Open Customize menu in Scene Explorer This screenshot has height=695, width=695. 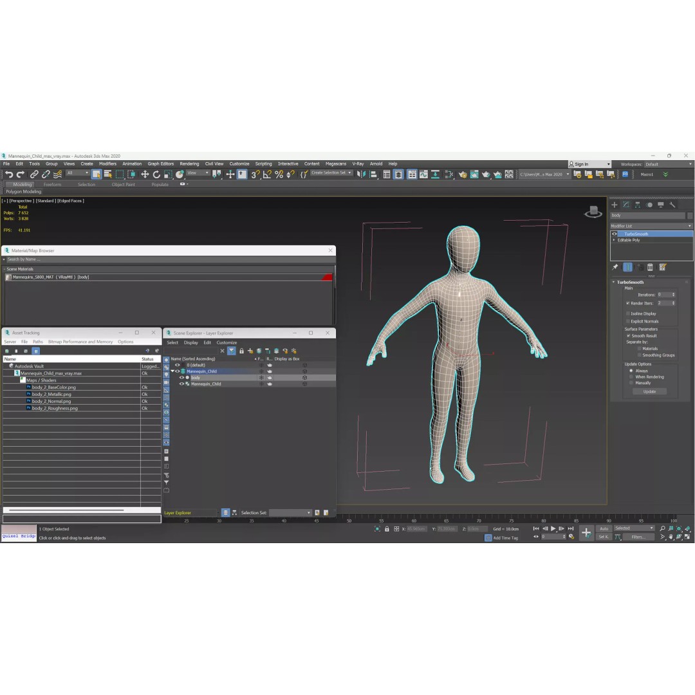pos(227,342)
